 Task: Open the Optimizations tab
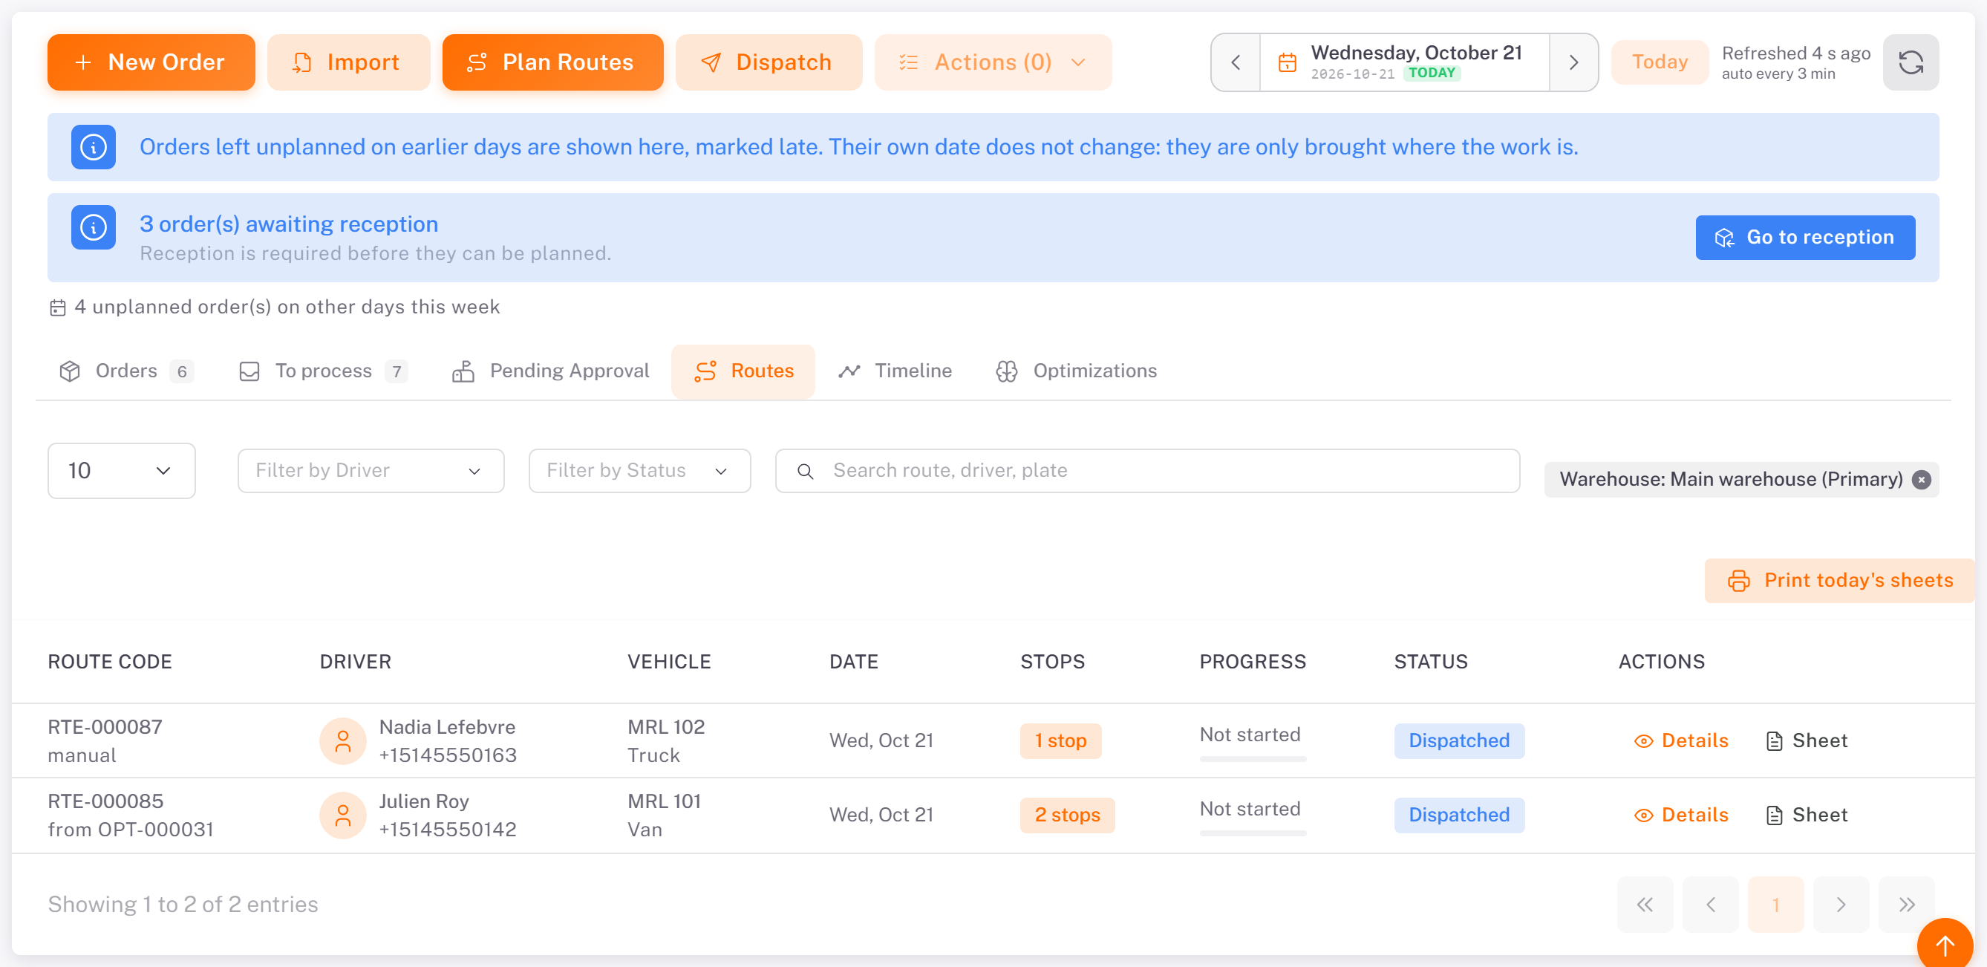1077,371
